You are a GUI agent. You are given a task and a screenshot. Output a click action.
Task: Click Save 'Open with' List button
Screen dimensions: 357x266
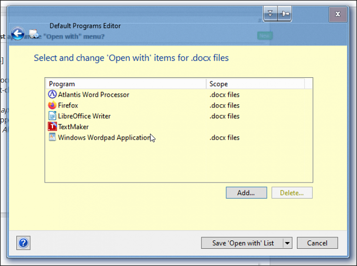click(242, 243)
